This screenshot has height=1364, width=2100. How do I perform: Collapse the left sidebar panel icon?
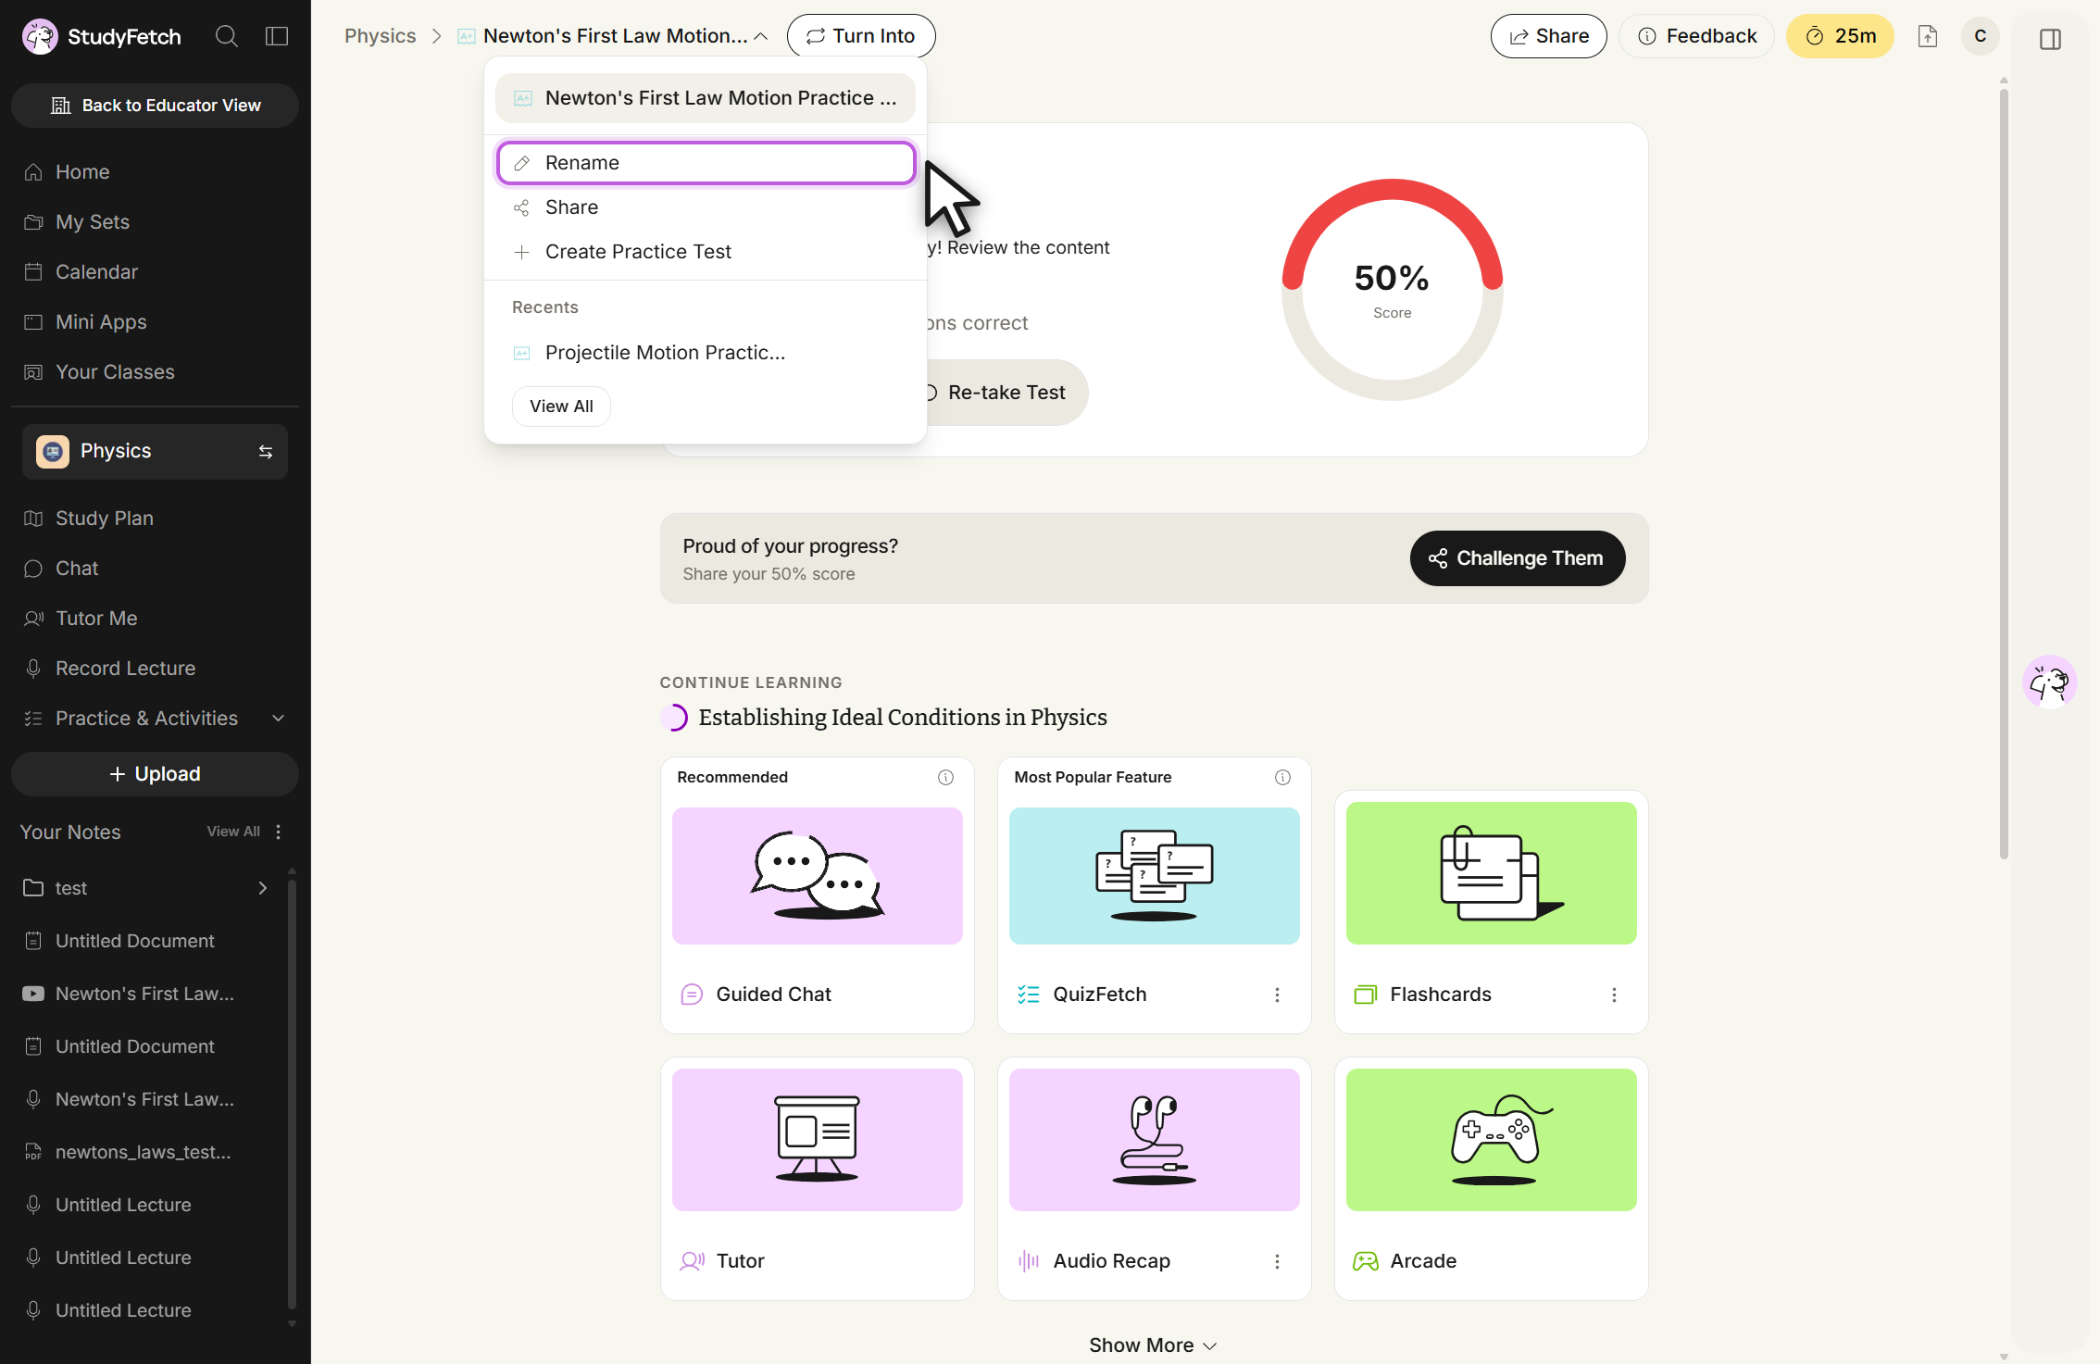point(277,36)
